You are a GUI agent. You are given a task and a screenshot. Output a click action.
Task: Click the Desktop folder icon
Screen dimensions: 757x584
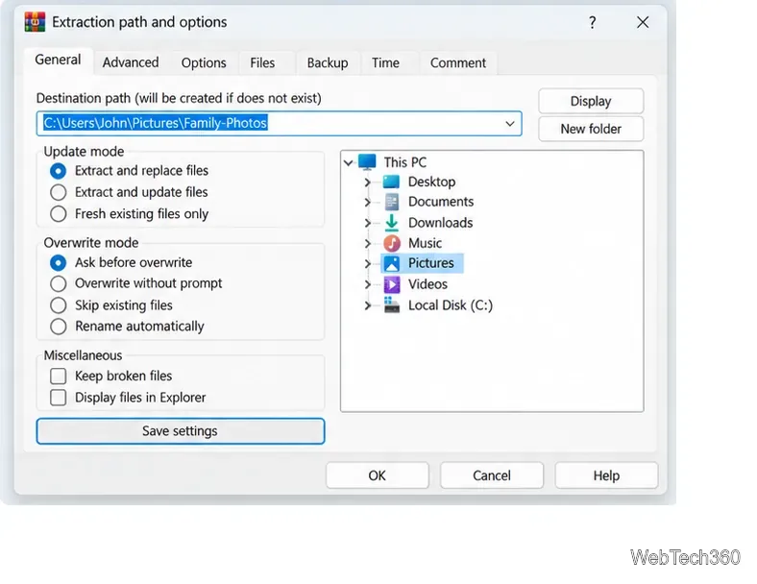(392, 182)
